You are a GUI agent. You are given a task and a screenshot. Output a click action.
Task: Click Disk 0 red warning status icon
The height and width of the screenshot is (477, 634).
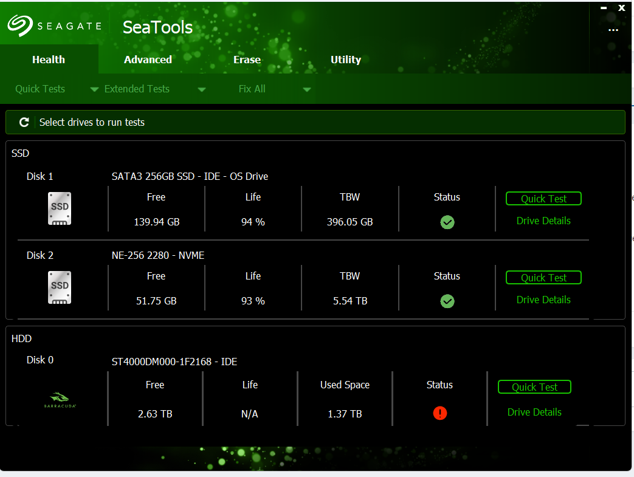[440, 413]
